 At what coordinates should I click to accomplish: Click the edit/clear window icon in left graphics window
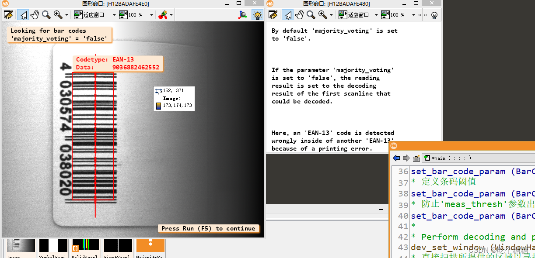(8, 15)
